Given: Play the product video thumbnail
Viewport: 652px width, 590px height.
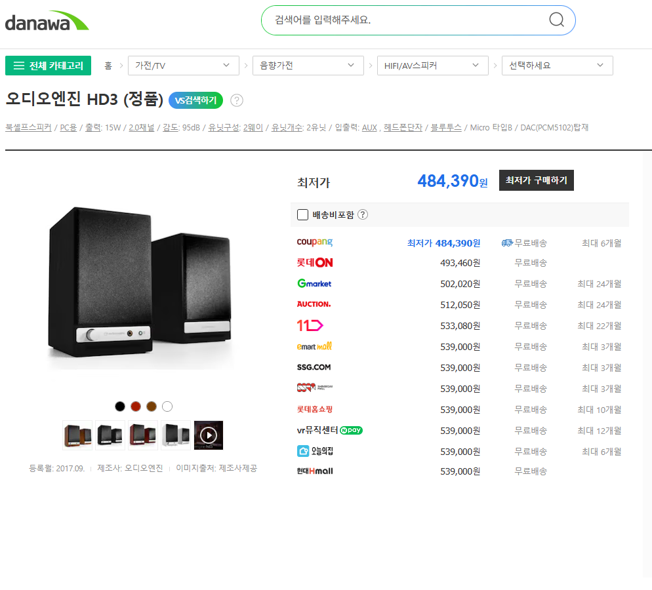Looking at the screenshot, I should (x=209, y=435).
